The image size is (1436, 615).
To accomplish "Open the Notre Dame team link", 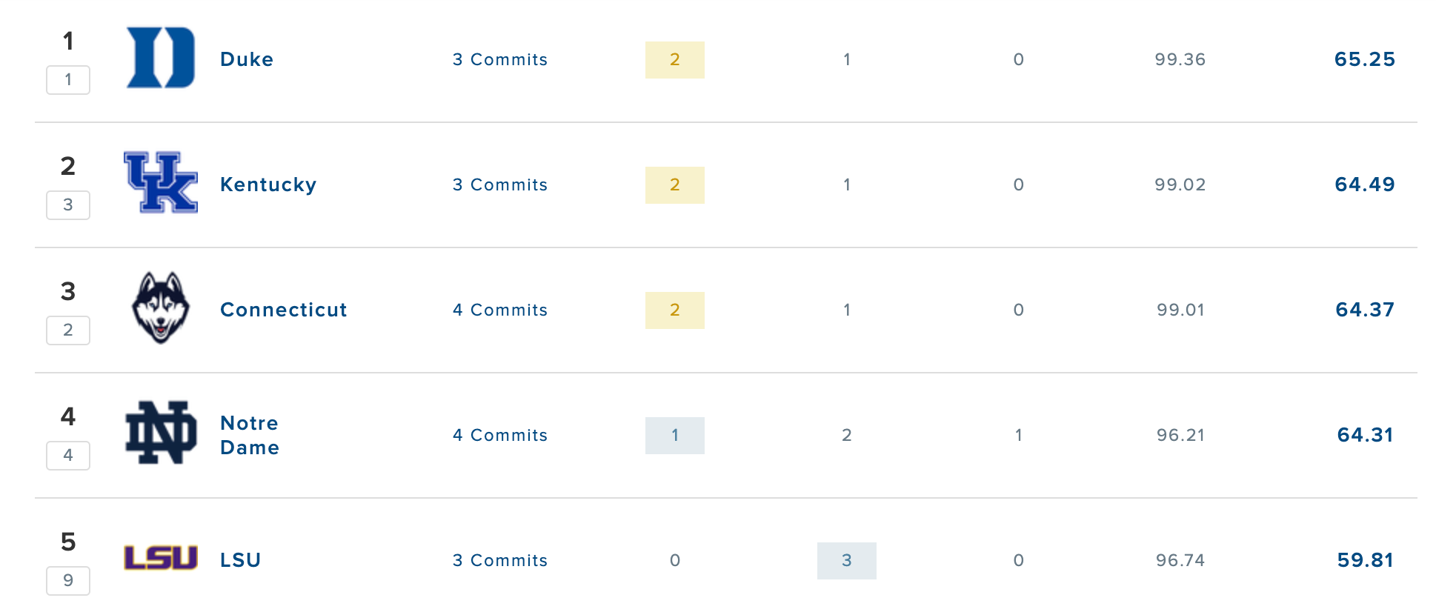I will pyautogui.click(x=250, y=435).
